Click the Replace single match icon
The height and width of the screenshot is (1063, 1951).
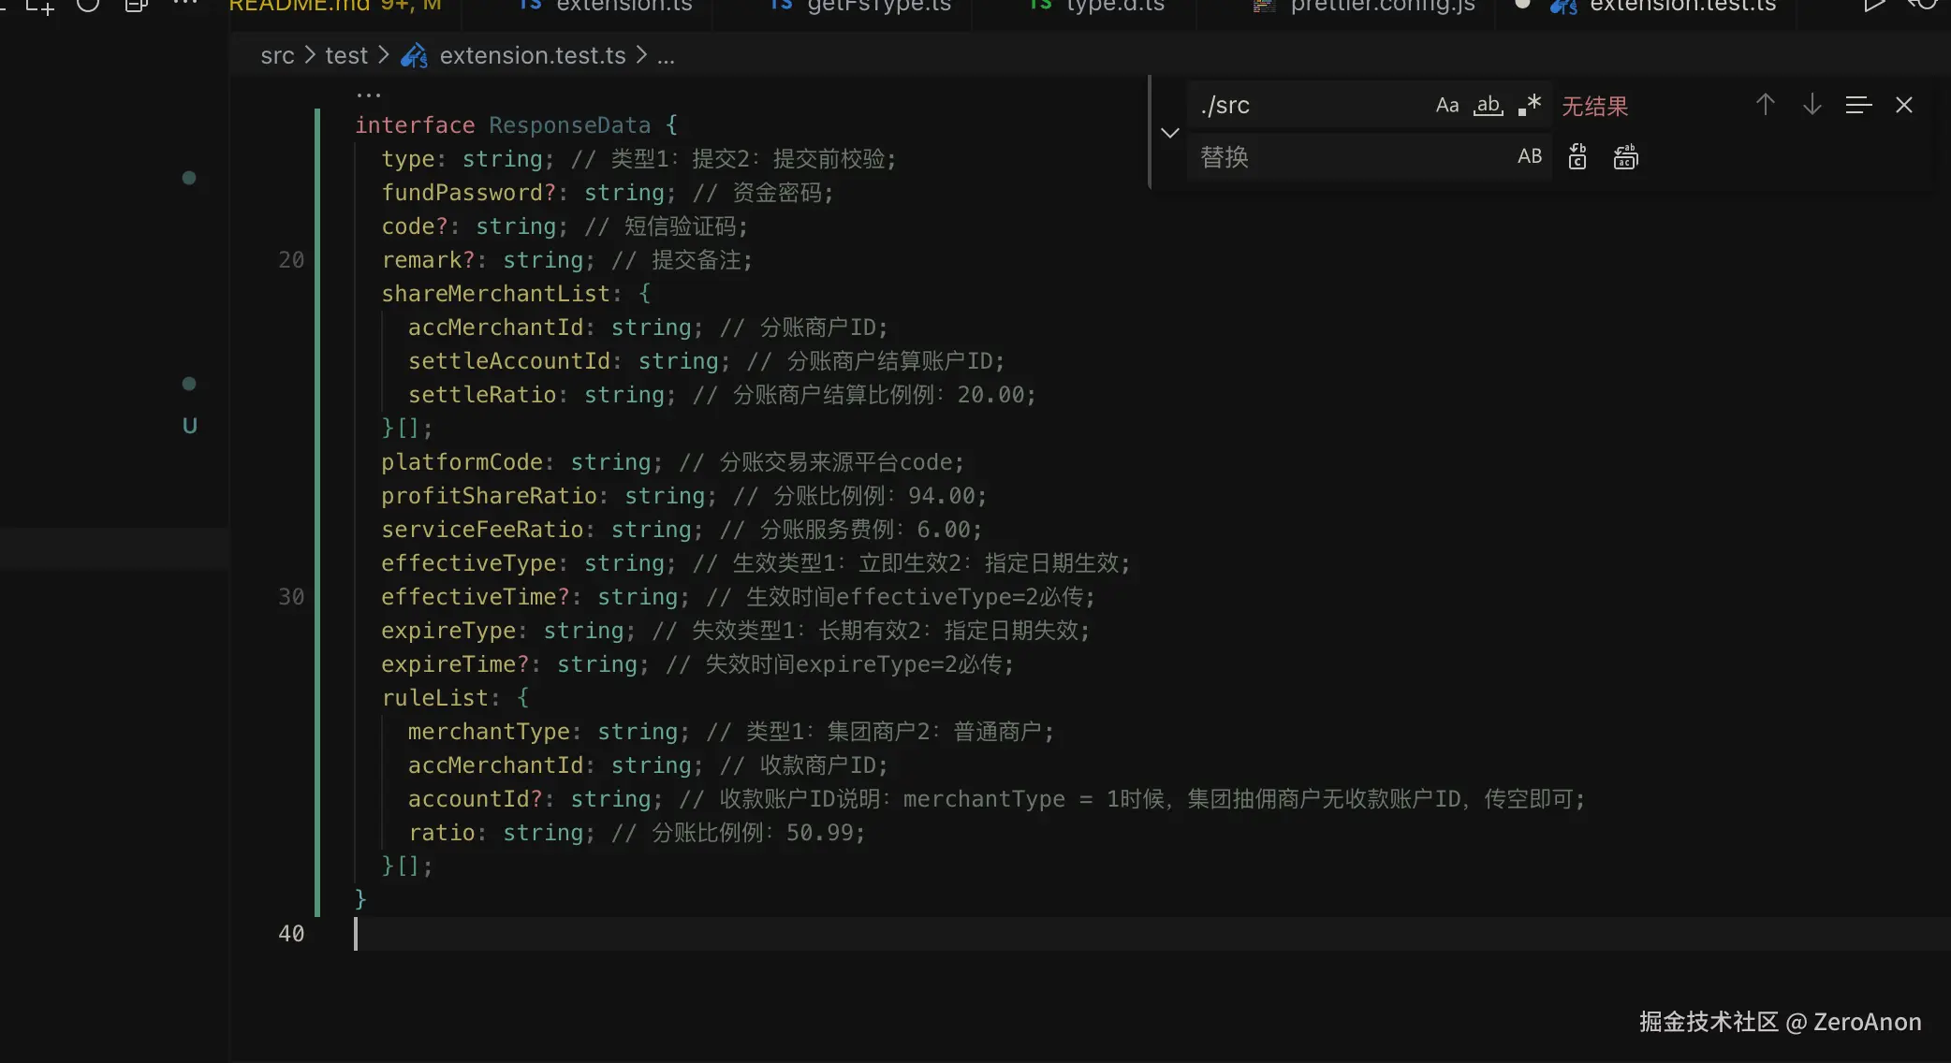(x=1577, y=157)
